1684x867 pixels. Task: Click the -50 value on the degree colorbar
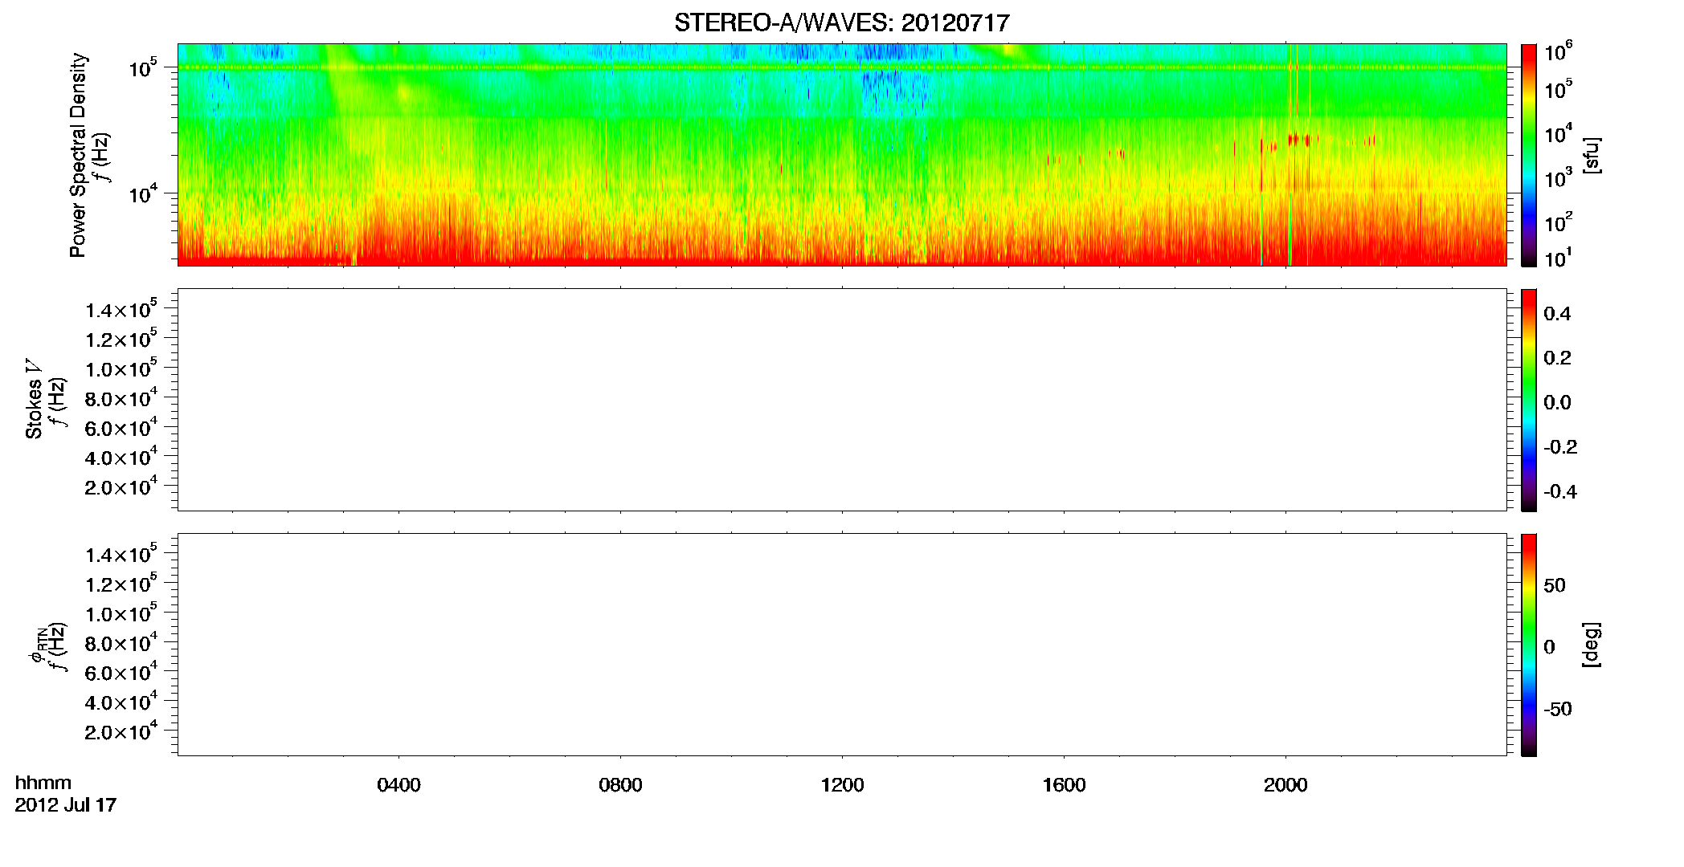(1557, 710)
